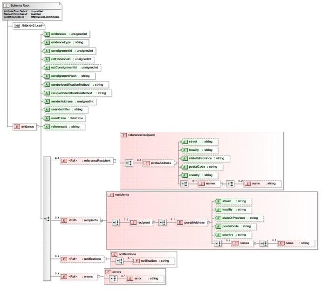Select the hibridv21.xsd import node
This screenshot has width=321, height=292.
(29, 26)
